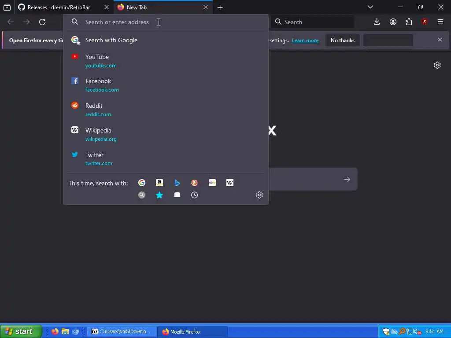451x338 pixels.
Task: Search history using the clock icon
Action: [194, 195]
